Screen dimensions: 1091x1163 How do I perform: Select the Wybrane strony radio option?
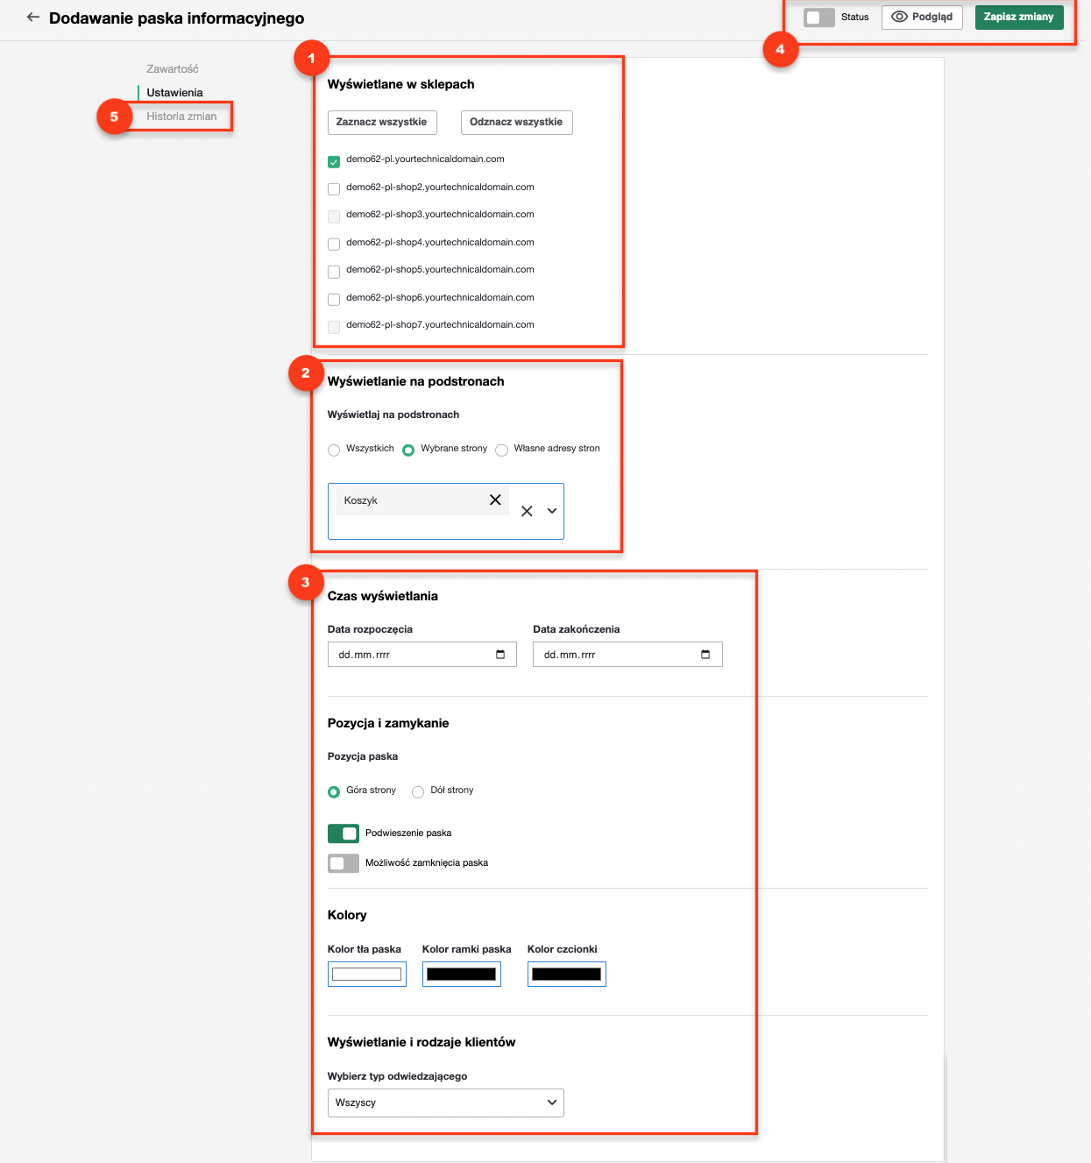pyautogui.click(x=408, y=450)
